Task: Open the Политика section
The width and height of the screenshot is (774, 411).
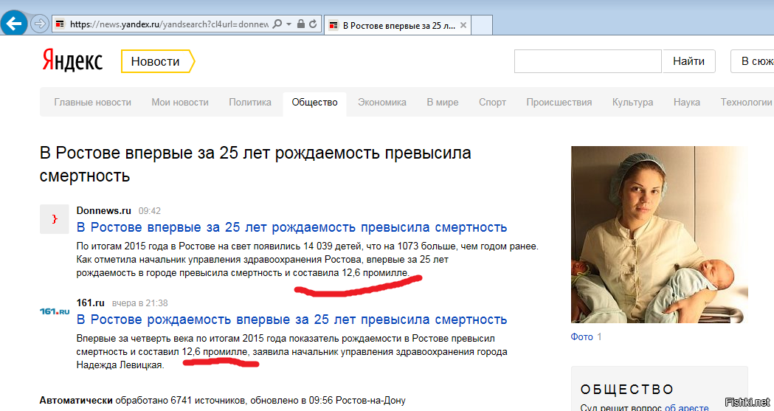Action: (x=250, y=102)
